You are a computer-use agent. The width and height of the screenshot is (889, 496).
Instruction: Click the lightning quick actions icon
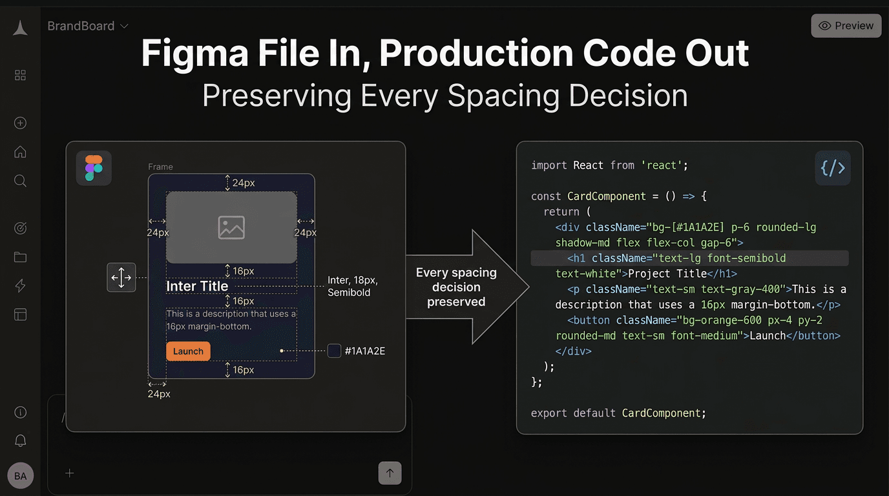click(x=20, y=285)
